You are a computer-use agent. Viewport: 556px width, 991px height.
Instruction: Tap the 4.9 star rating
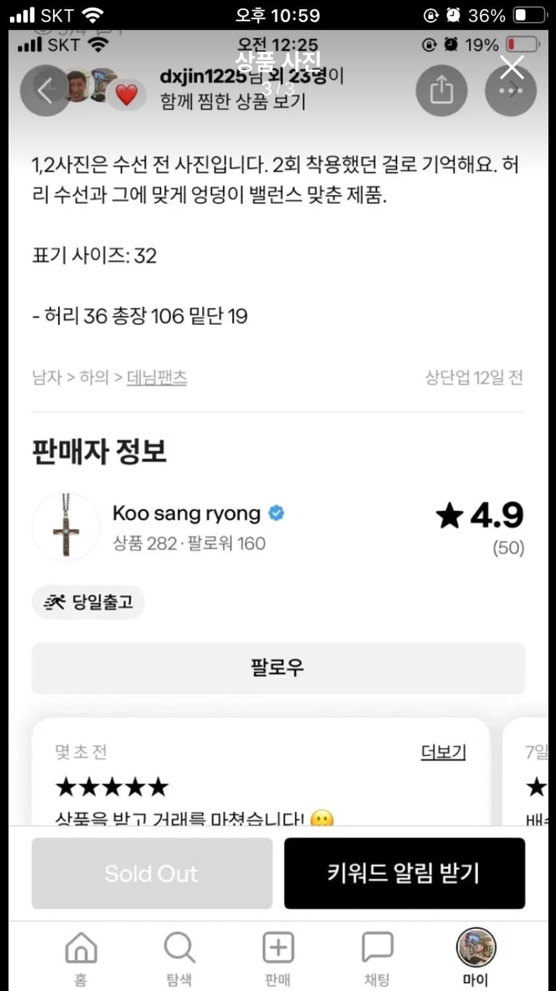click(x=480, y=516)
